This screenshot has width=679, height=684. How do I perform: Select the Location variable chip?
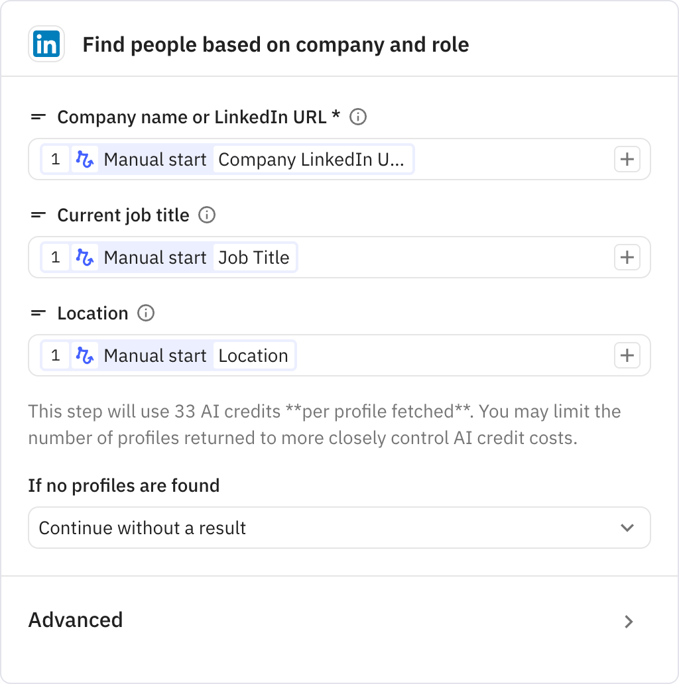tap(253, 355)
